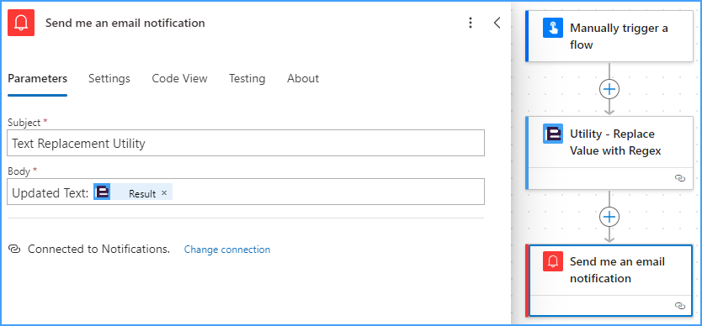Select the Parameters tab
Viewport: 702px width, 326px height.
pyautogui.click(x=38, y=79)
